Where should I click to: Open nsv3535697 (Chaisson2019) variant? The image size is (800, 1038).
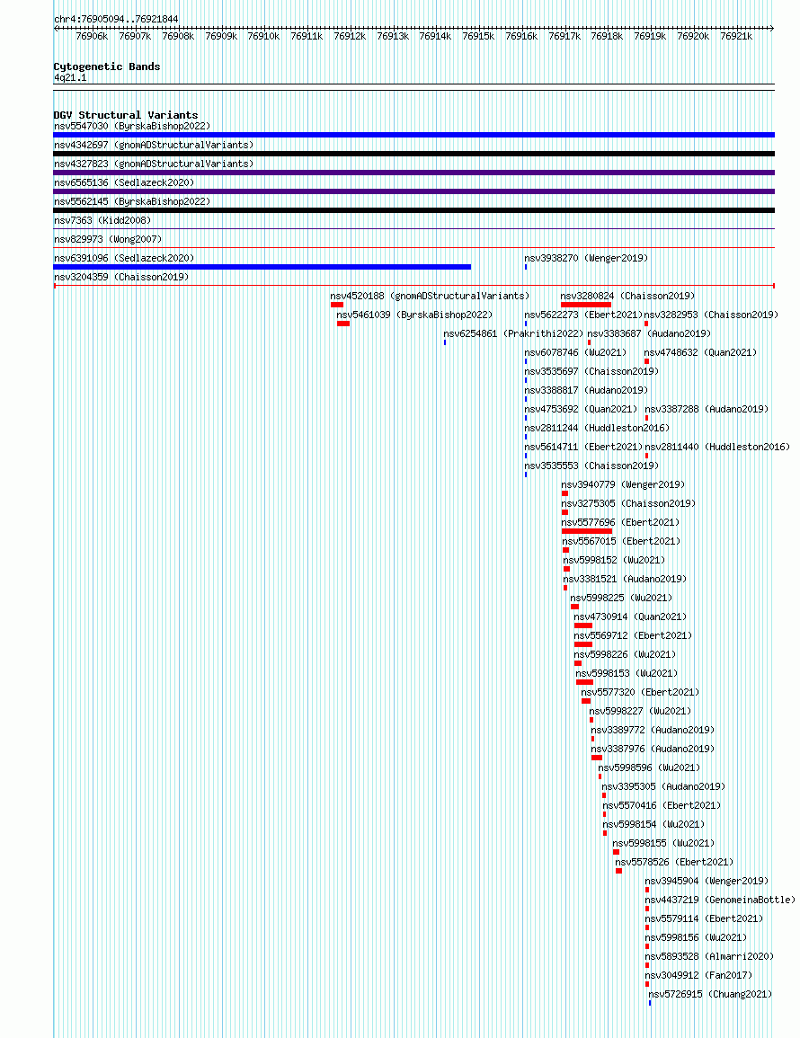click(x=591, y=371)
